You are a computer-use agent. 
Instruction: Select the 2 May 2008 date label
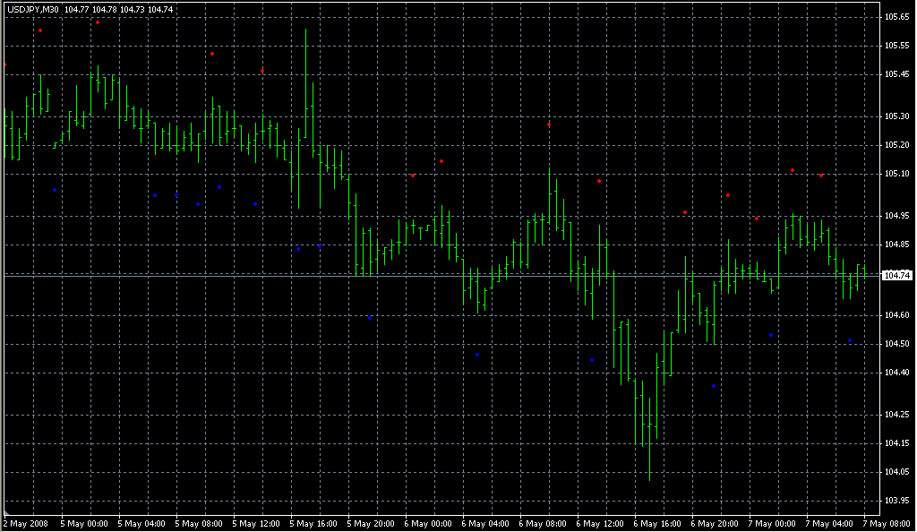click(27, 523)
